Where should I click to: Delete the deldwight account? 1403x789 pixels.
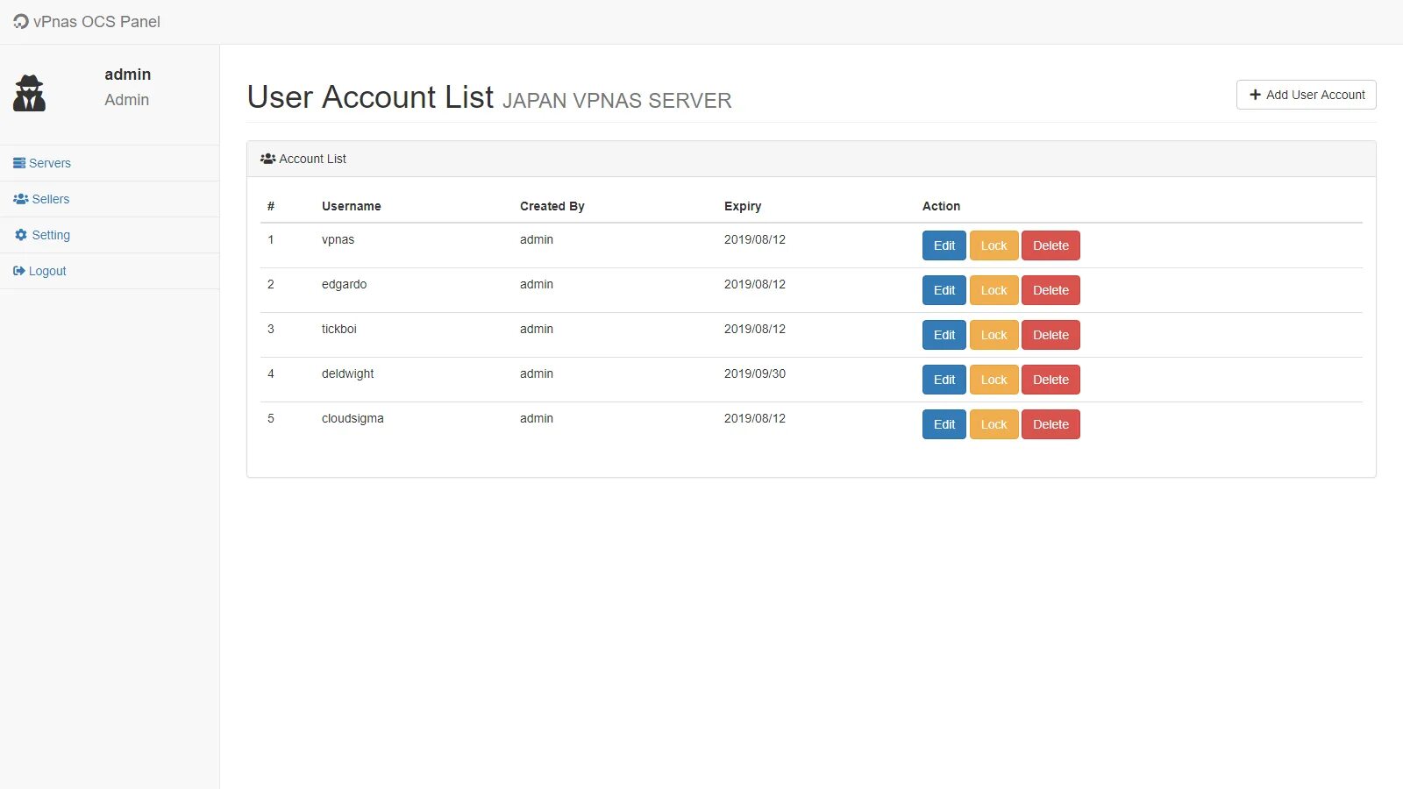pyautogui.click(x=1050, y=380)
